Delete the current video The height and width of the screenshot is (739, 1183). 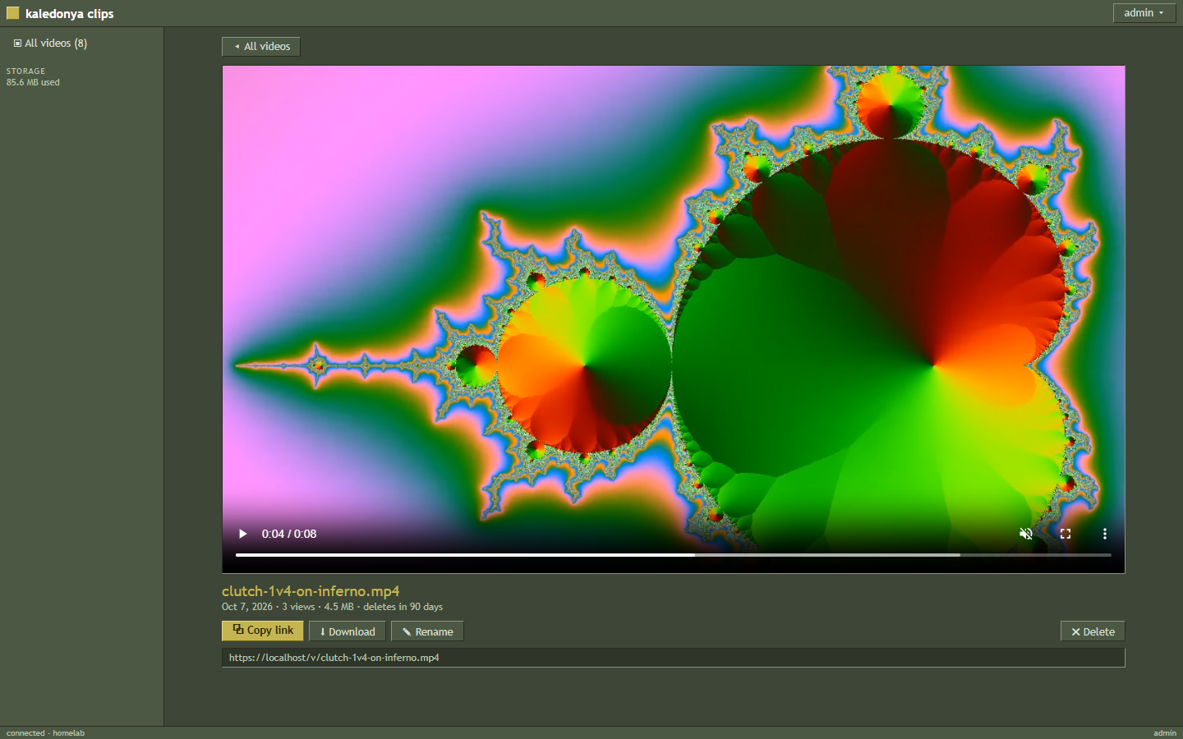pos(1093,631)
